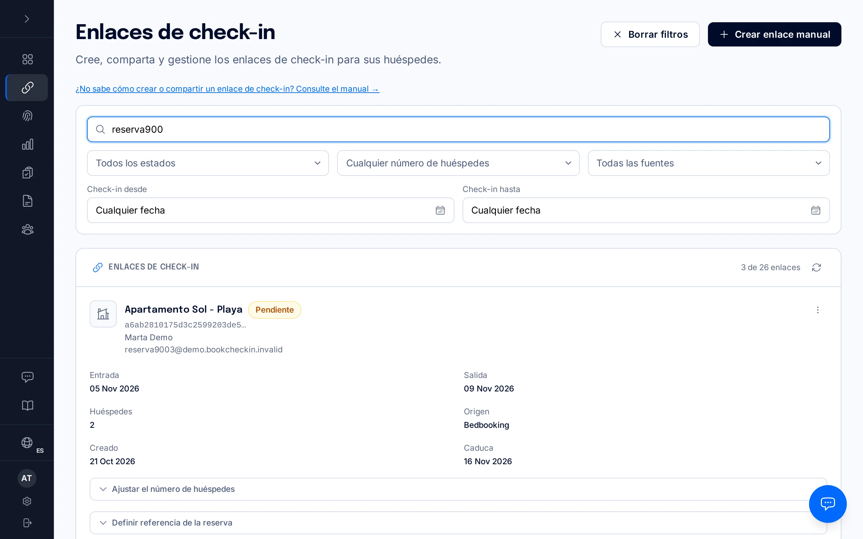Click the logout icon in sidebar
The width and height of the screenshot is (863, 539).
[x=27, y=522]
